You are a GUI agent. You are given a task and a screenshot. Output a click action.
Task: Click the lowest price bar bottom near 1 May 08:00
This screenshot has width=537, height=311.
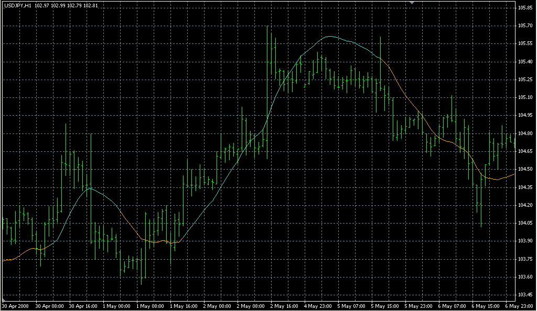pos(142,284)
